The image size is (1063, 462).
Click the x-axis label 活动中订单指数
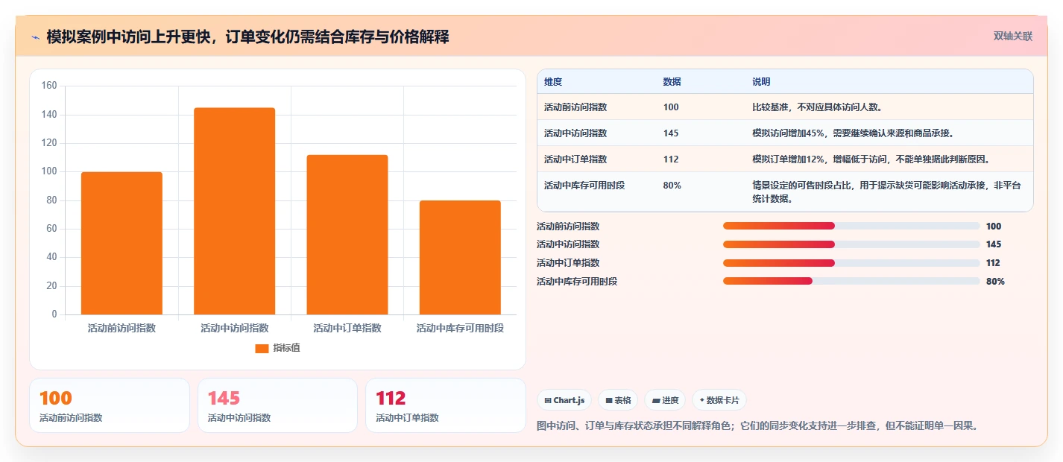click(x=347, y=329)
